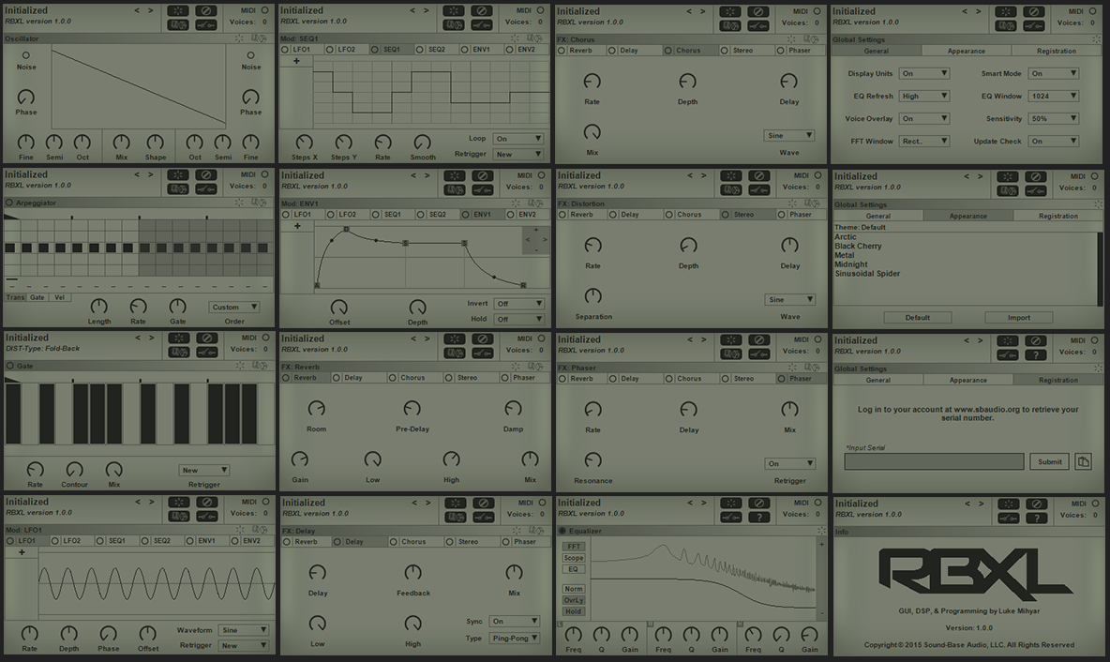Click the Hold button in the Equalizer panel
Image resolution: width=1110 pixels, height=662 pixels.
click(574, 611)
